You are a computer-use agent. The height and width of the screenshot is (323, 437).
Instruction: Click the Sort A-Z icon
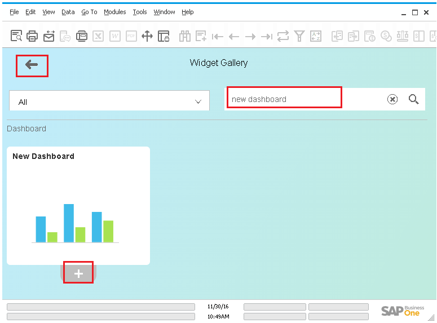pos(316,36)
